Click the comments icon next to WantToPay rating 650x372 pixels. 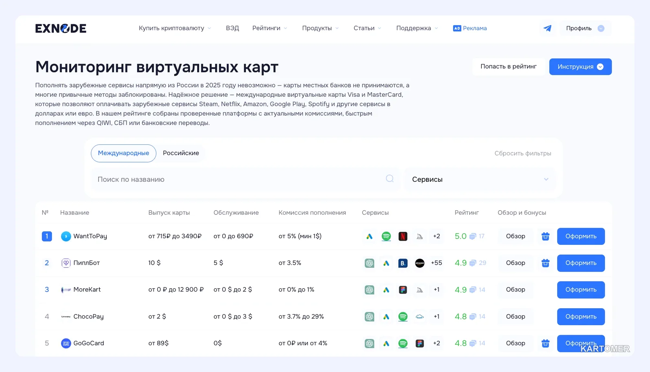472,237
